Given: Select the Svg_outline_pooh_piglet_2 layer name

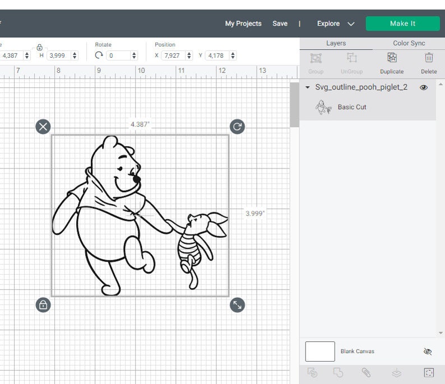Looking at the screenshot, I should click(361, 87).
